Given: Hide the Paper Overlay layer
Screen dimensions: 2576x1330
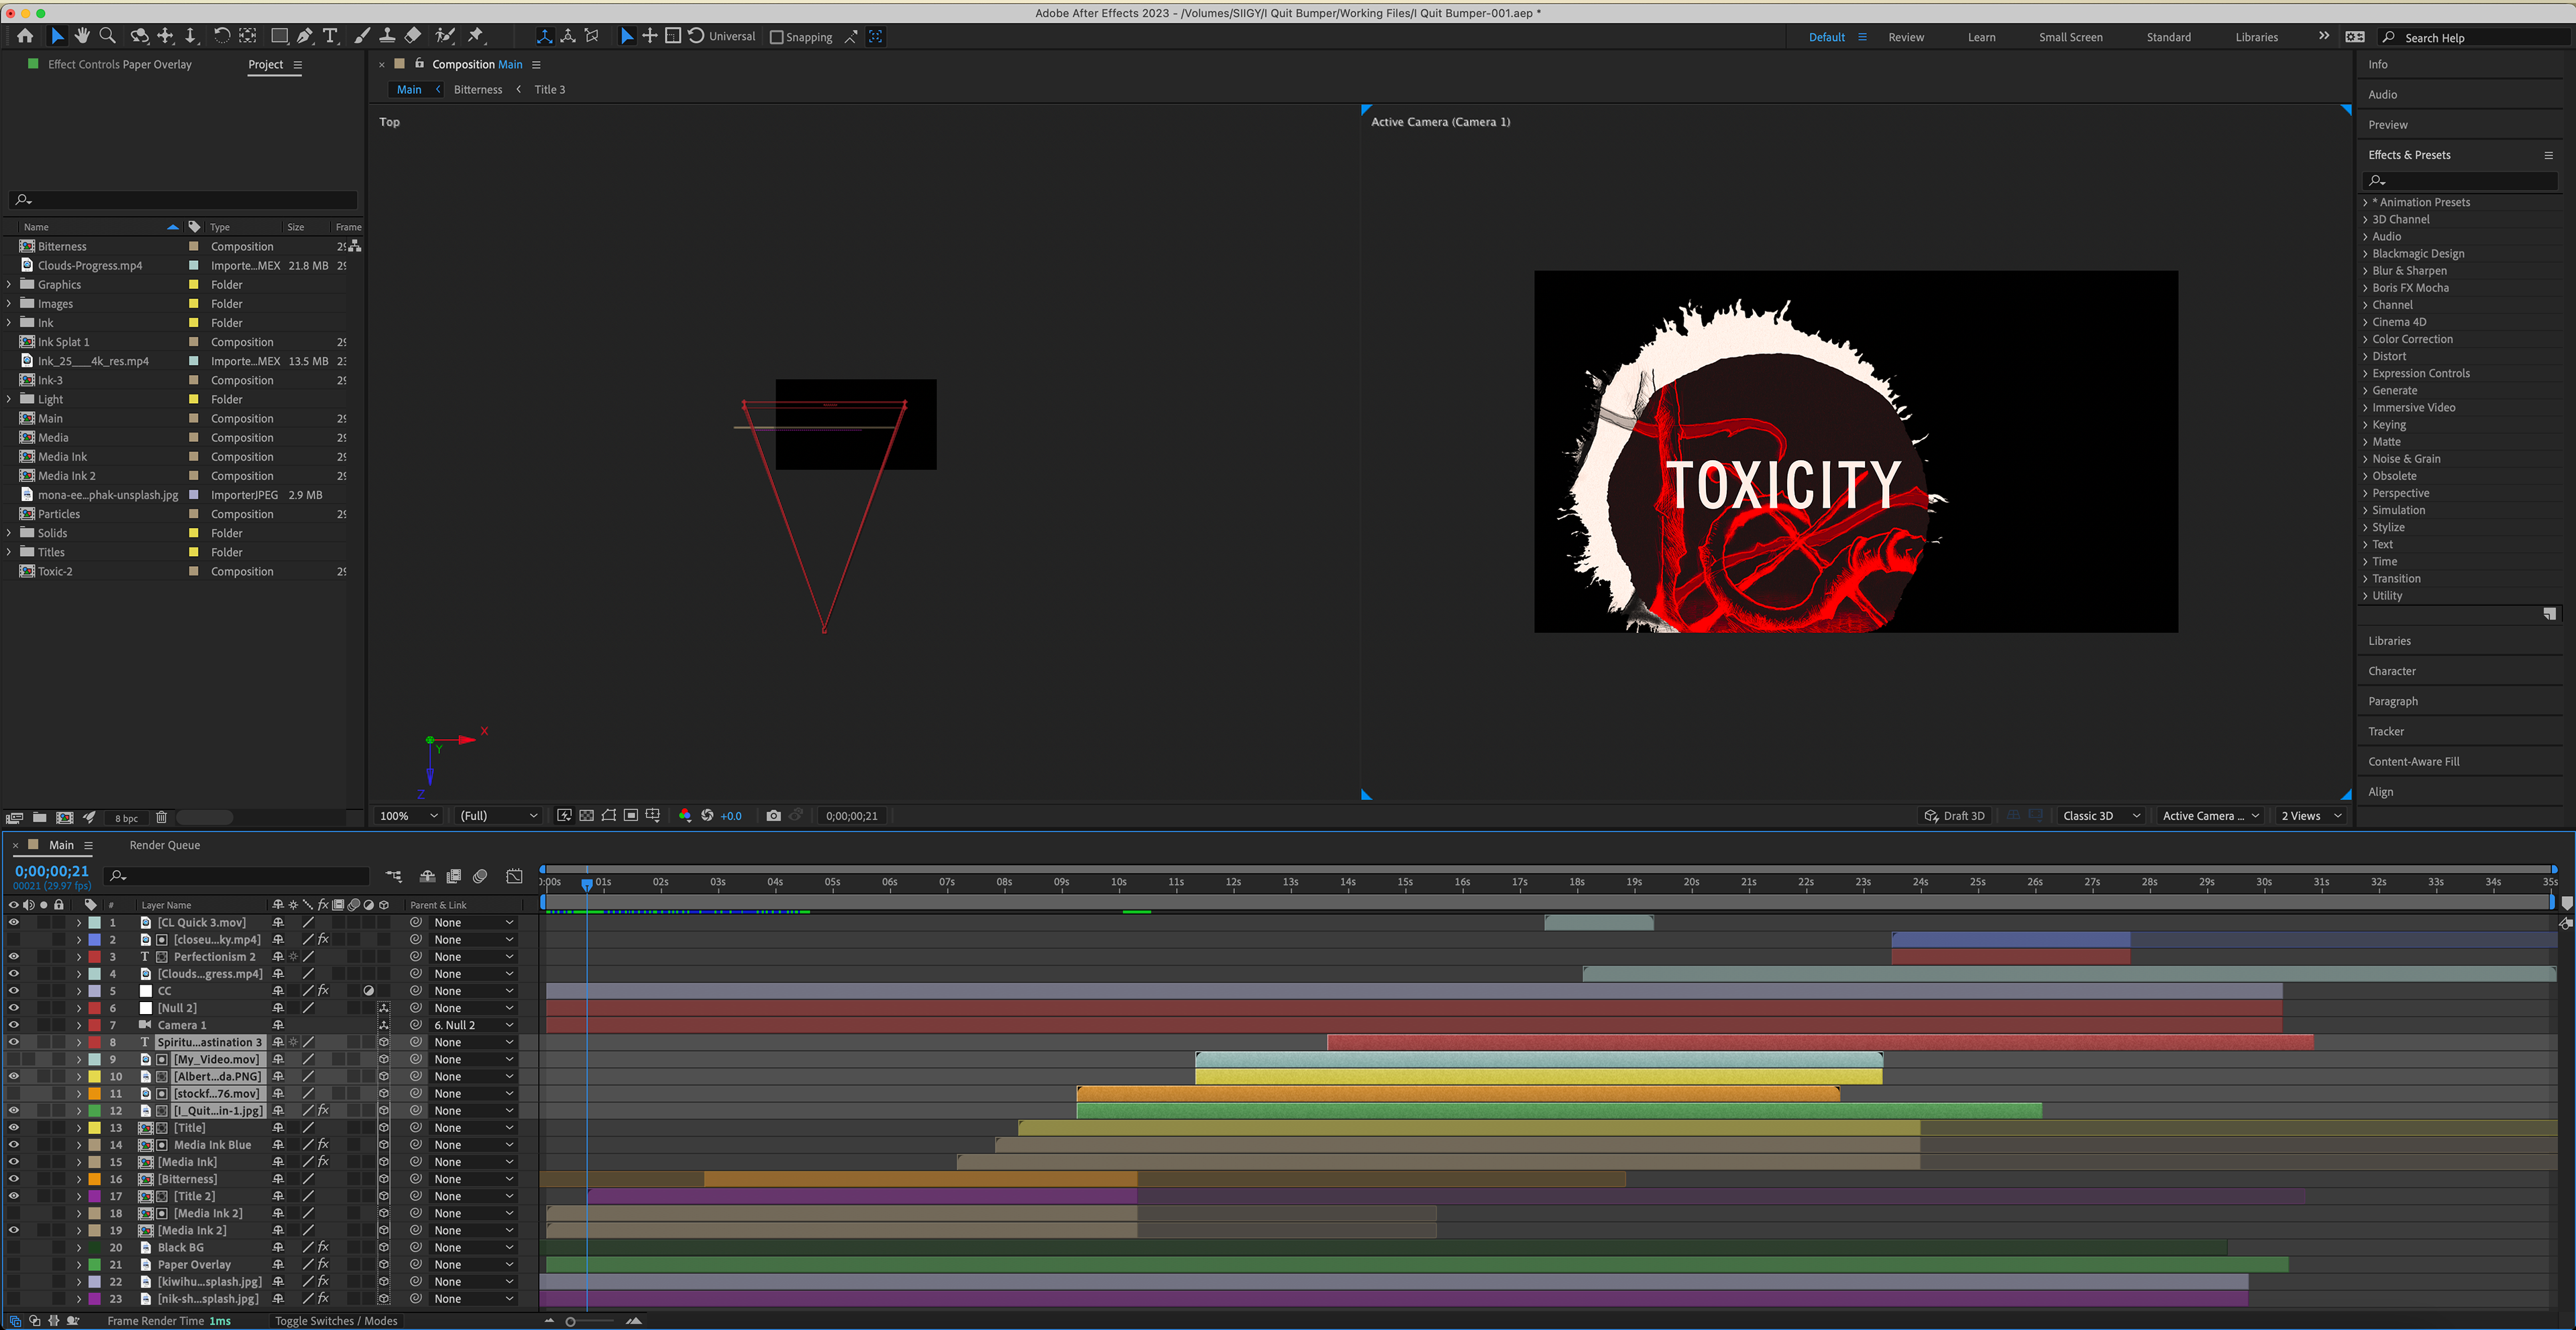Looking at the screenshot, I should [14, 1264].
